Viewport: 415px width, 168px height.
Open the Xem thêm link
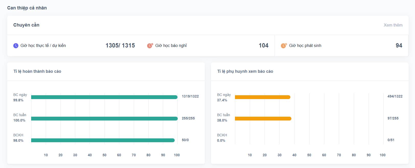[393, 25]
